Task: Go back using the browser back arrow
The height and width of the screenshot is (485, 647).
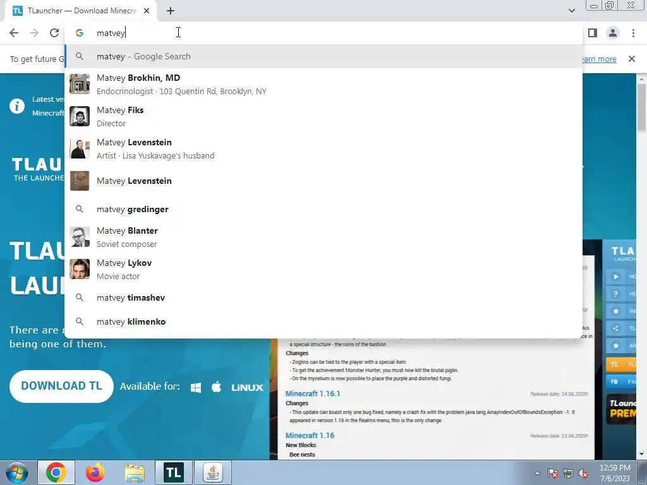Action: (x=14, y=33)
